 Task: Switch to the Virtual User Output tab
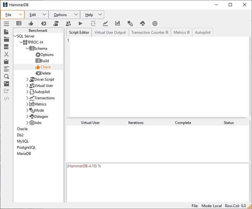(110, 32)
